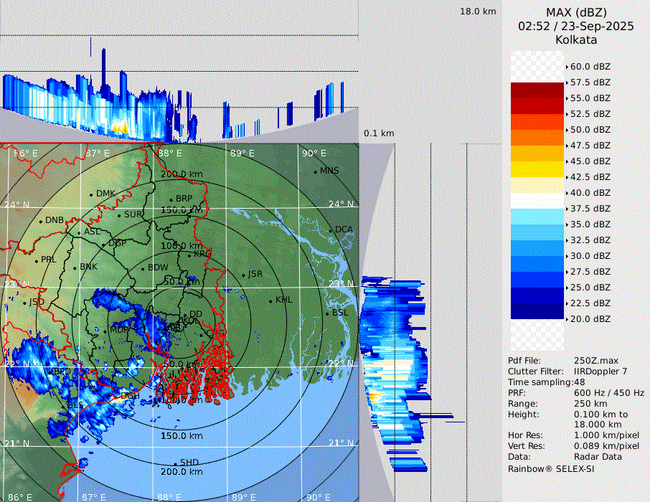Viewport: 650px width, 502px height.
Task: Select the BRP station marker
Action: pyautogui.click(x=171, y=199)
